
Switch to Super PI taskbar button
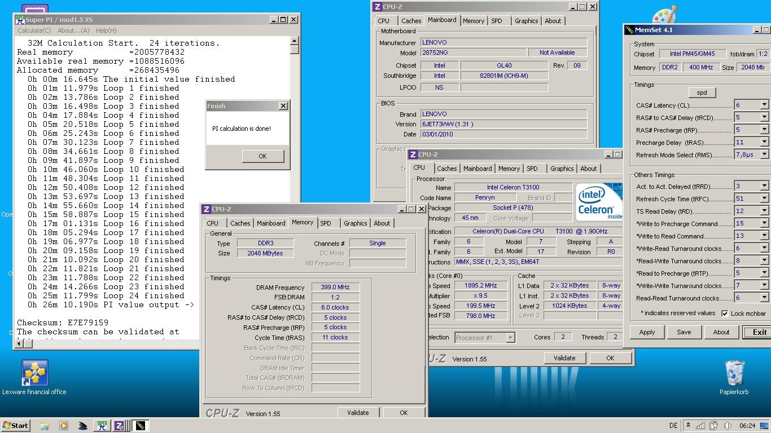102,426
